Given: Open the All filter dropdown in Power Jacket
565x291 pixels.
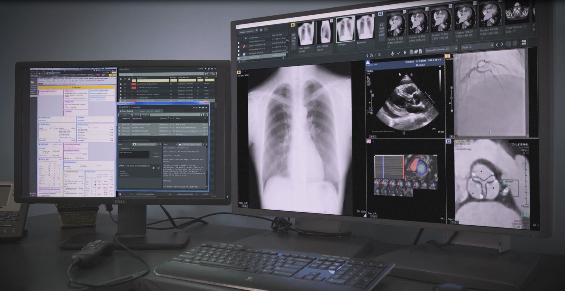Looking at the screenshot, I should click(x=125, y=115).
